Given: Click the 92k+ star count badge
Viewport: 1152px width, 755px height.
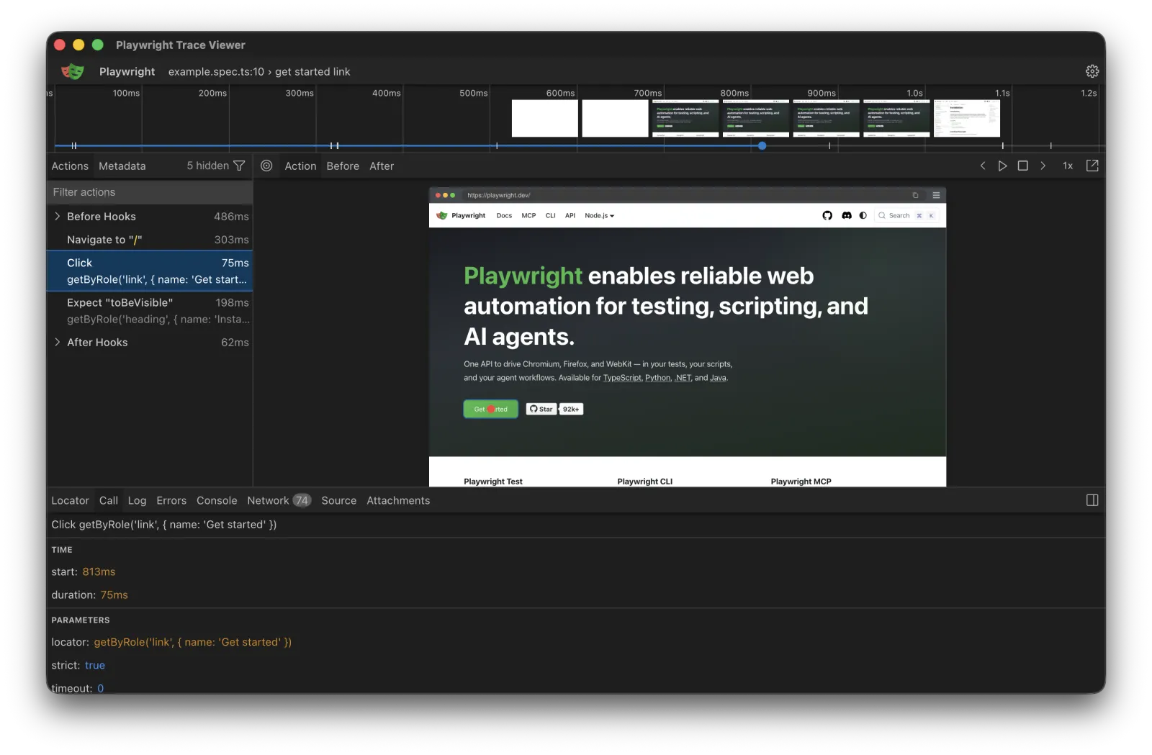Looking at the screenshot, I should pyautogui.click(x=571, y=409).
